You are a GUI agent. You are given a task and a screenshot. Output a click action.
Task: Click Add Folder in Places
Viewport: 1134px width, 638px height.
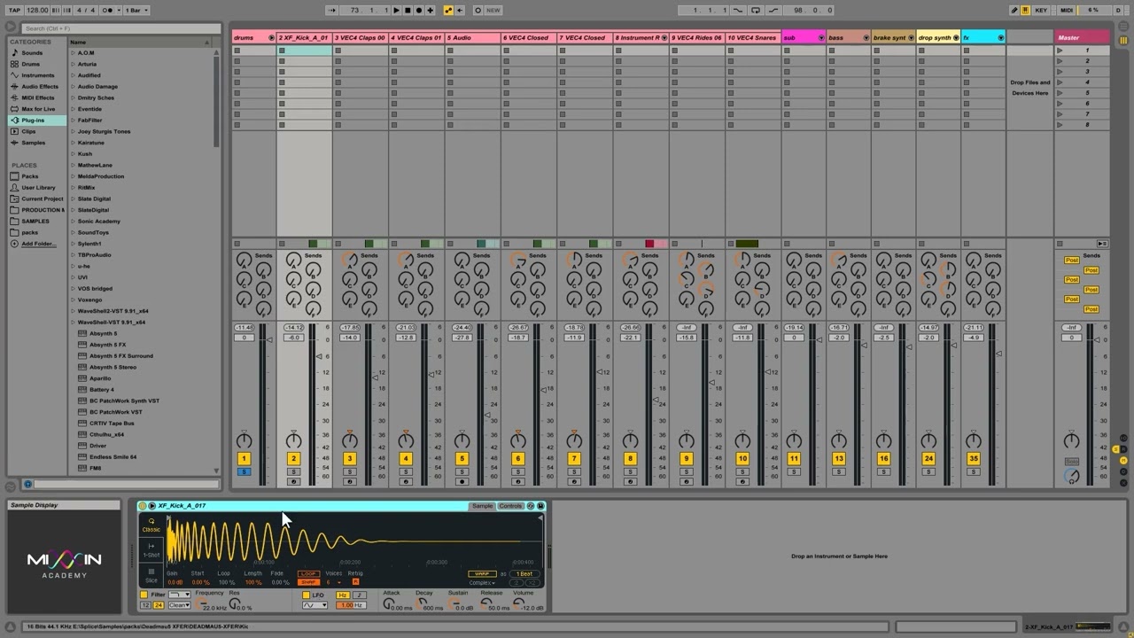click(x=38, y=244)
